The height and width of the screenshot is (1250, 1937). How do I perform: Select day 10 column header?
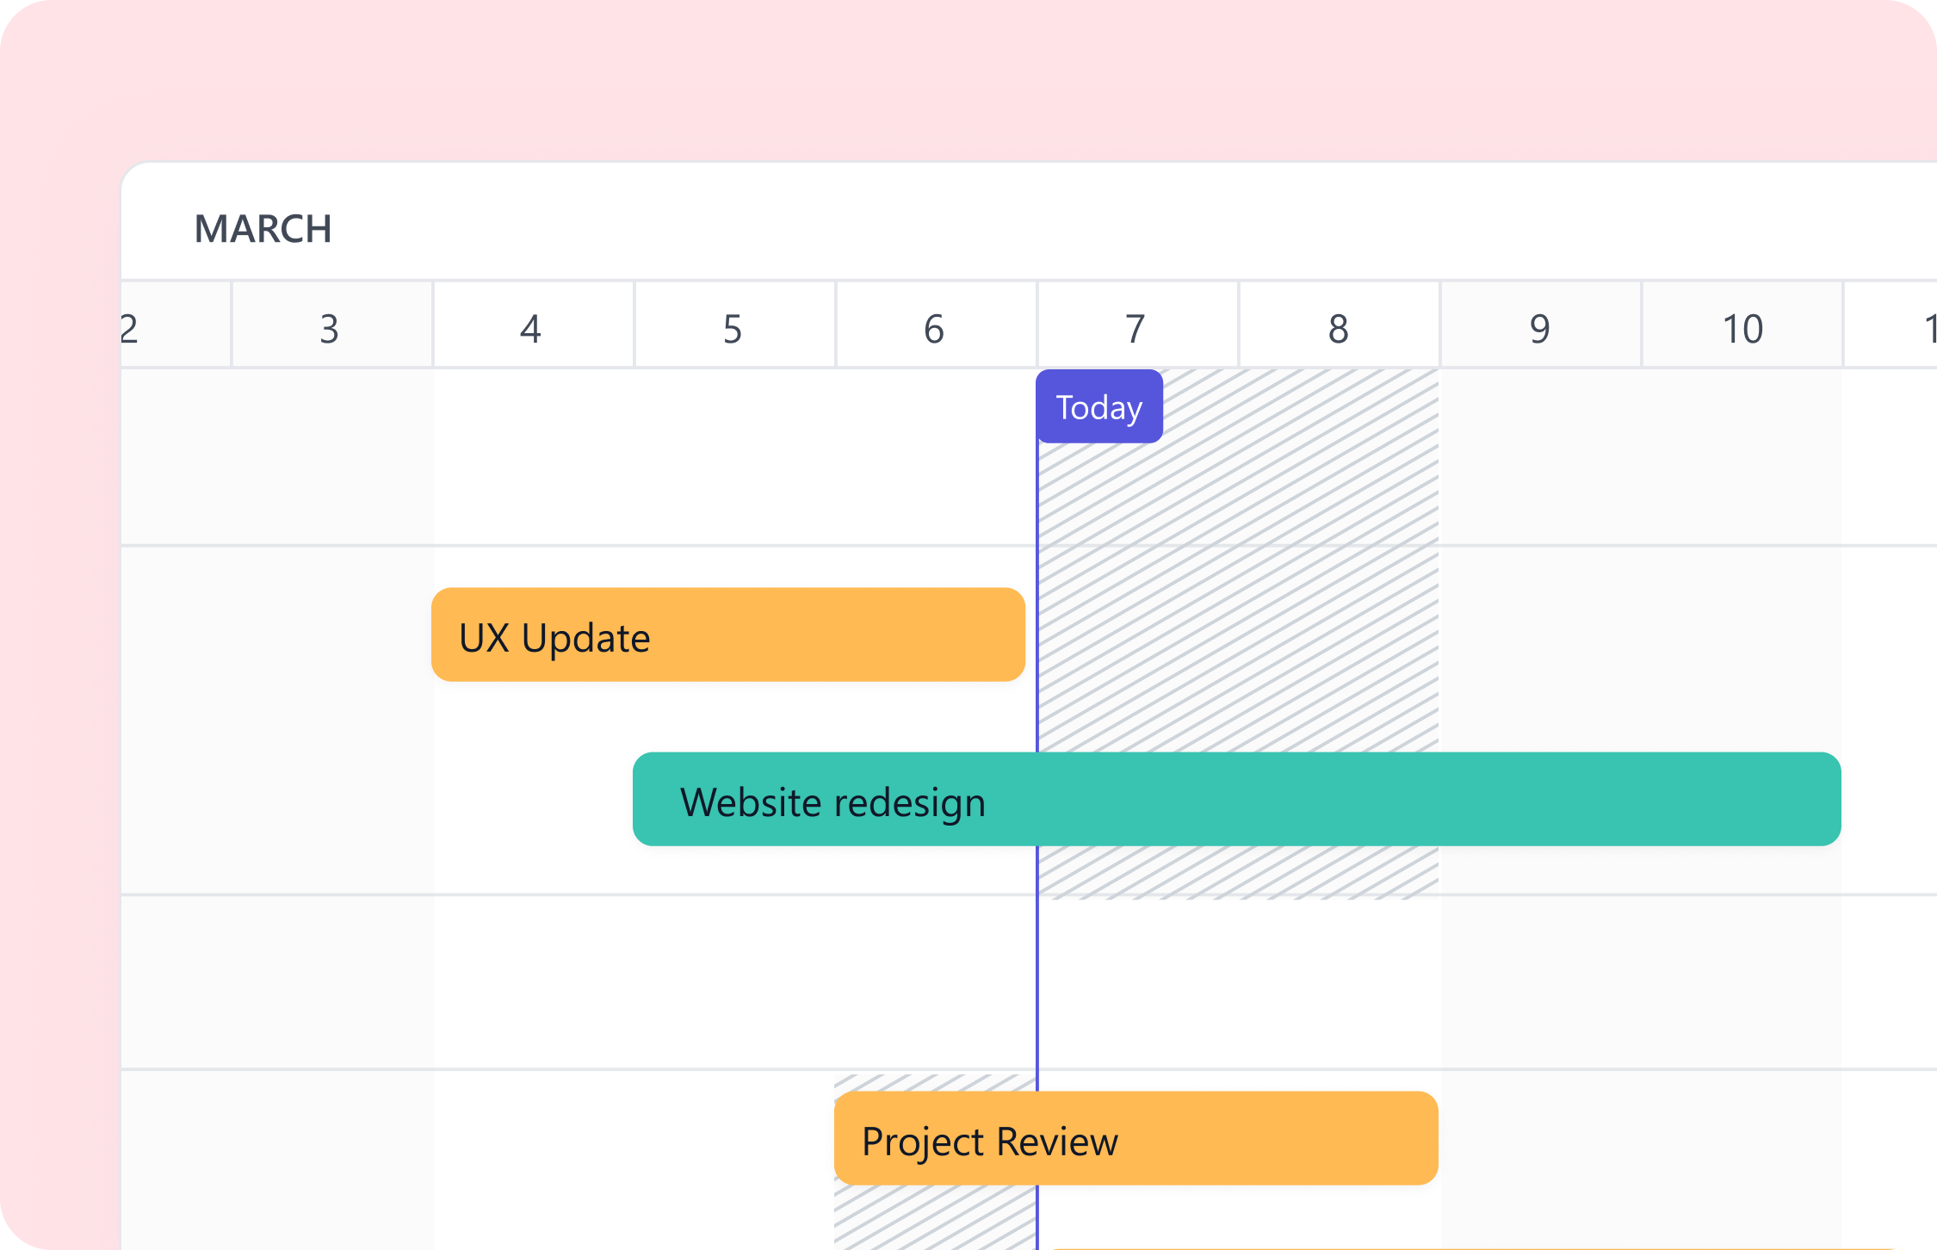[x=1742, y=328]
